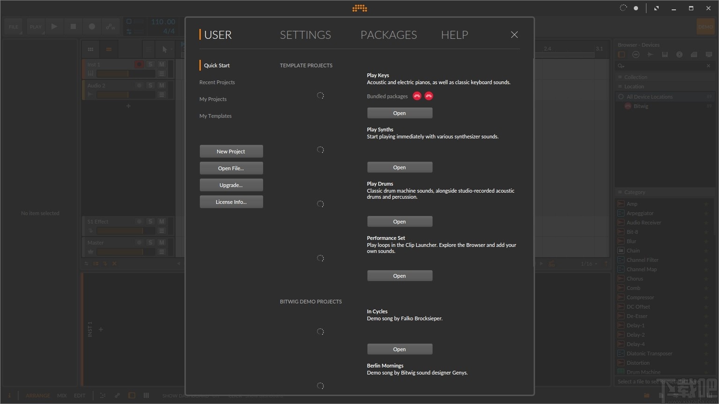Select the samples waveform browser icon
Image resolution: width=719 pixels, height=404 pixels.
650,55
